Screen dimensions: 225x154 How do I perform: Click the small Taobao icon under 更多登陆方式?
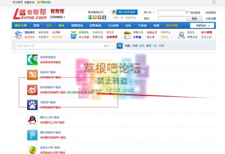click(x=95, y=17)
